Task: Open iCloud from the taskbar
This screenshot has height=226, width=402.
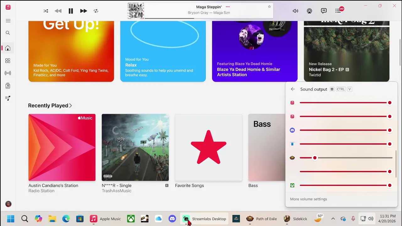Action: tap(158, 219)
